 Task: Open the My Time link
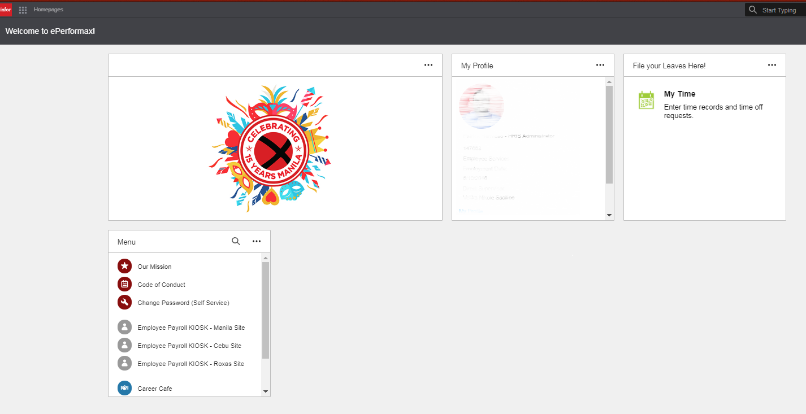pos(679,94)
